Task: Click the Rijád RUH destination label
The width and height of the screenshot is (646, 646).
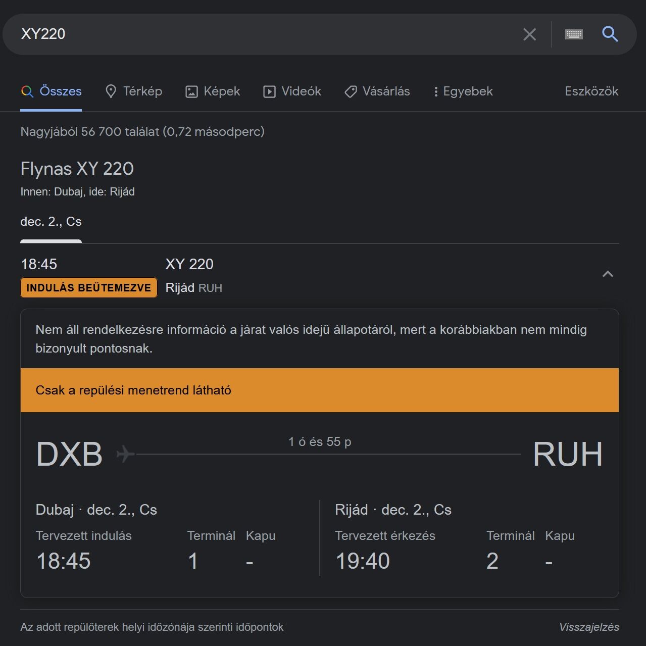Action: click(194, 288)
